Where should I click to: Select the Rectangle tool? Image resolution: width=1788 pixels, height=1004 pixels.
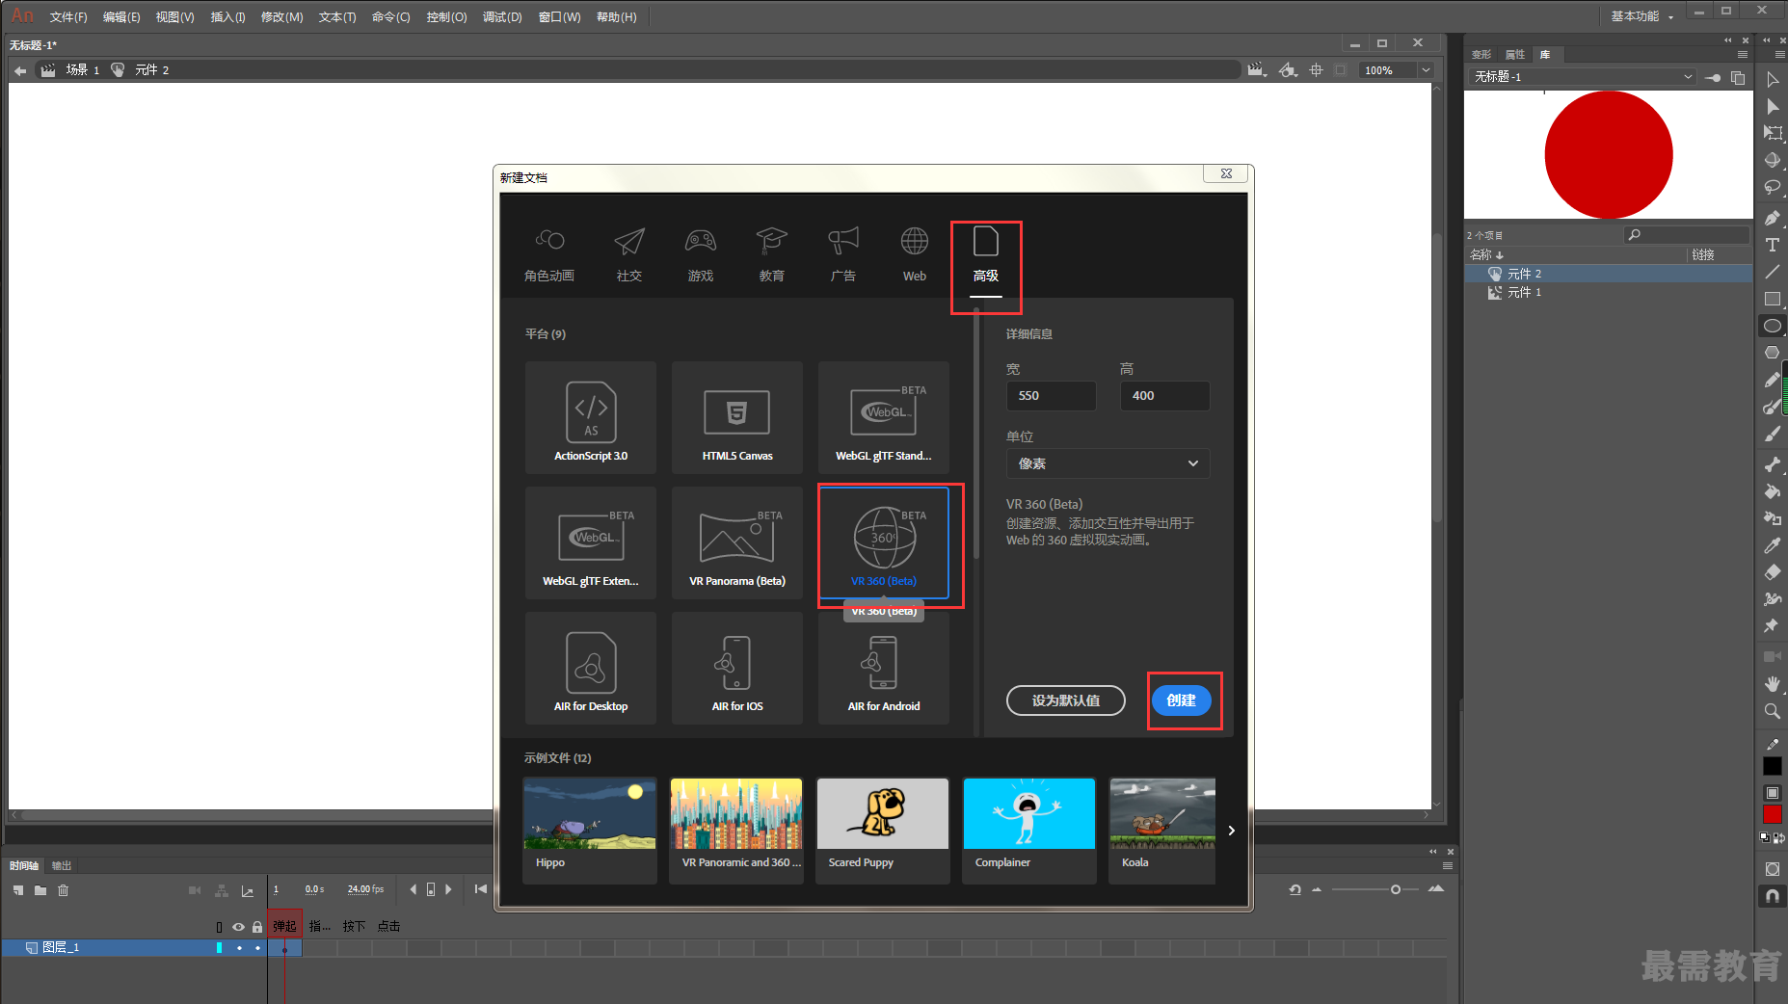(x=1772, y=299)
